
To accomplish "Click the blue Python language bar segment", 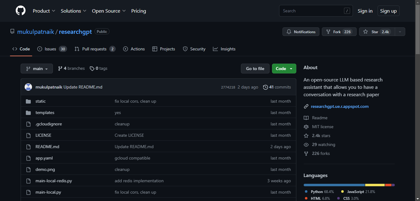I will (x=334, y=185).
